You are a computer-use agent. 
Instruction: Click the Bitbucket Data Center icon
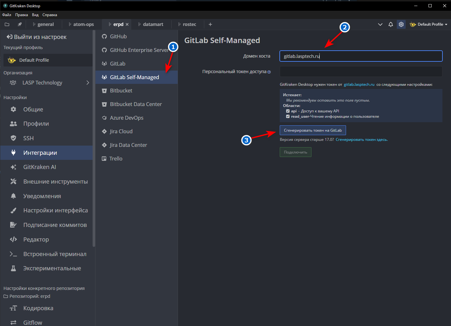click(x=104, y=104)
